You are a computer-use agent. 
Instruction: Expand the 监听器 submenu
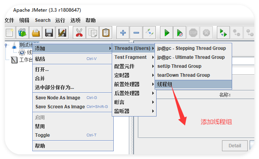(134, 111)
